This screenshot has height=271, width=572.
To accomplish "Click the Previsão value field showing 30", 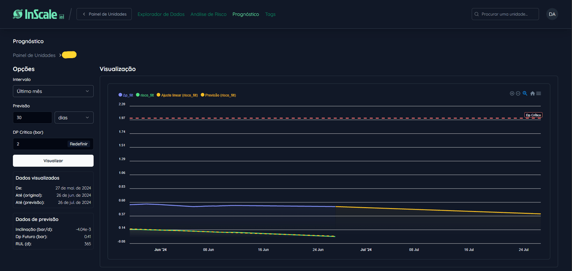I will click(x=32, y=118).
